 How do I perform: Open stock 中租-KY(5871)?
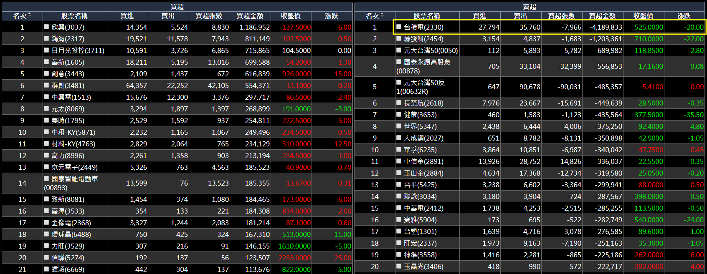[x=73, y=132]
